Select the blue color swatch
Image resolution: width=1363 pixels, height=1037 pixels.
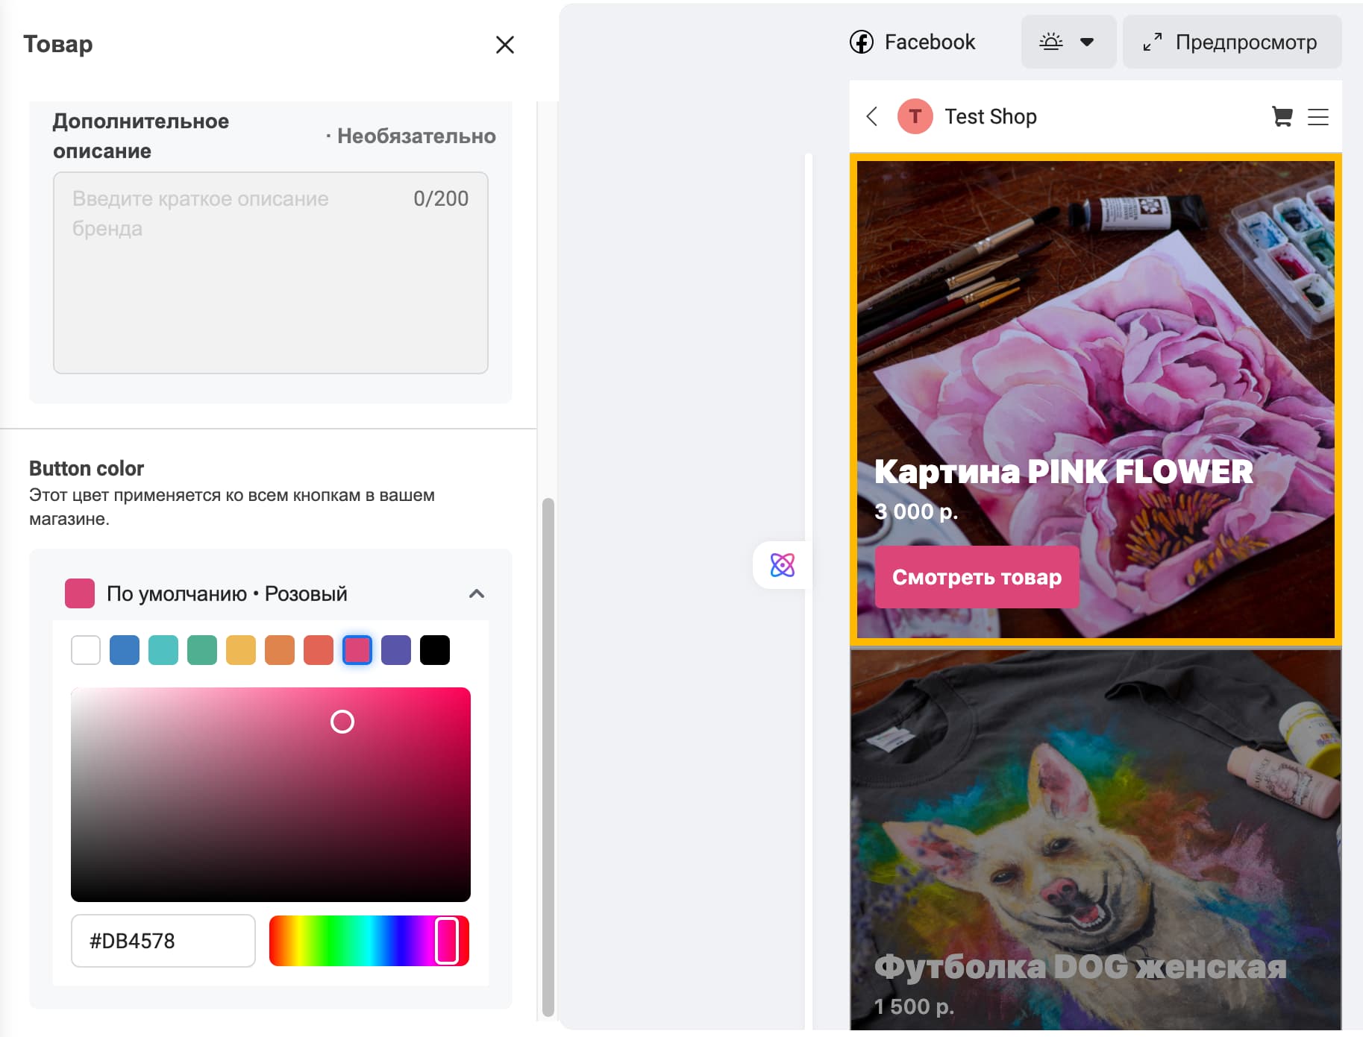point(125,650)
